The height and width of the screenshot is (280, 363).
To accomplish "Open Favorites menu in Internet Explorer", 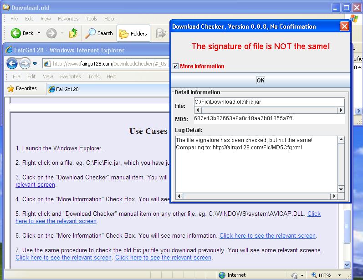I will pos(71,76).
